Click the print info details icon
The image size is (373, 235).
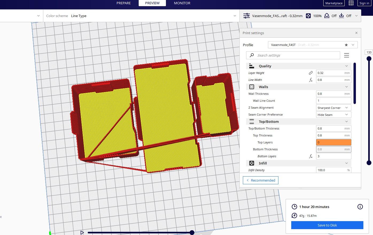[x=360, y=207]
